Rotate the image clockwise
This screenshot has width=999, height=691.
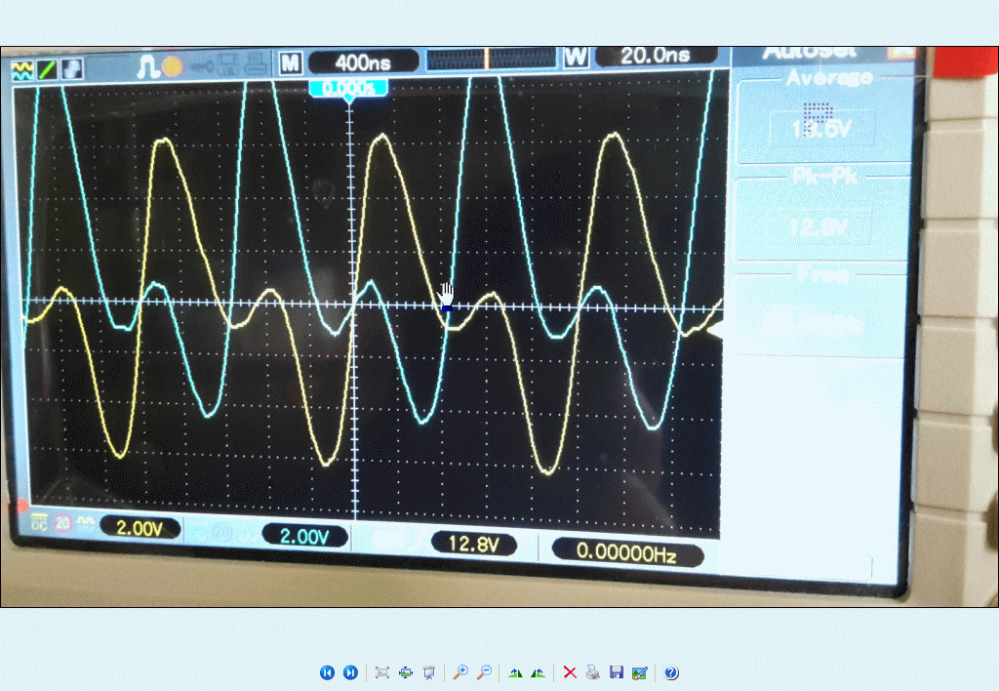point(515,672)
